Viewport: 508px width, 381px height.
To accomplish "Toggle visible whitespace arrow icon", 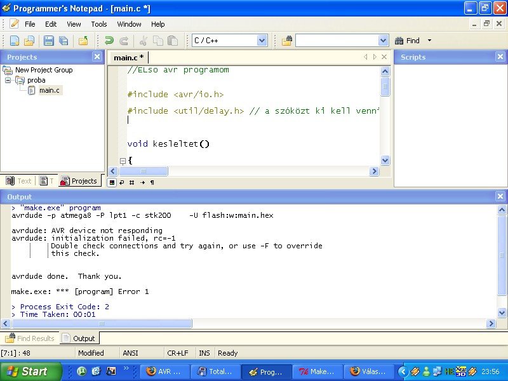I will click(142, 182).
